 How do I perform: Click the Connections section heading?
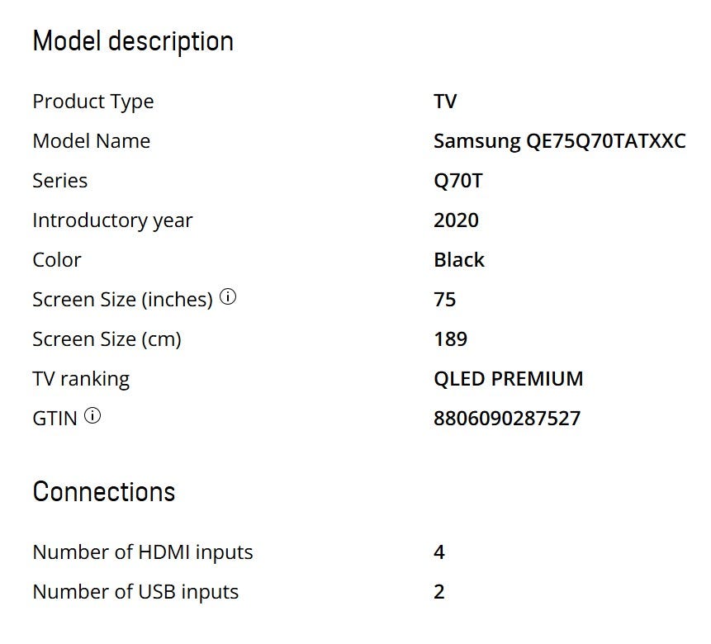coord(104,492)
